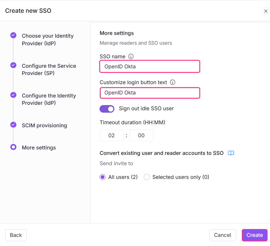Click the Cancel button
The width and height of the screenshot is (270, 246).
222,235
